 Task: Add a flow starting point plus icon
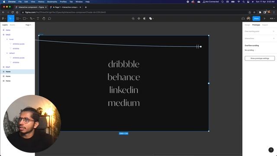pyautogui.click(x=274, y=31)
